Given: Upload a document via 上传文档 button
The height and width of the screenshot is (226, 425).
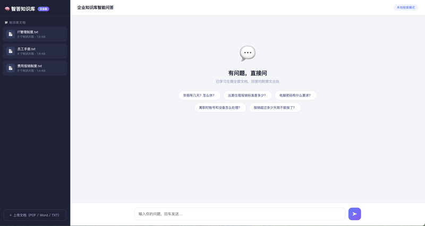Looking at the screenshot, I should point(35,215).
